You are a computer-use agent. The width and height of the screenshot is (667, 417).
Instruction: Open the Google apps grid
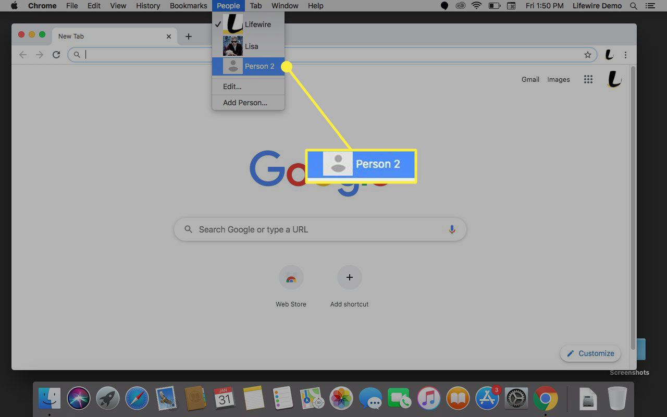click(x=588, y=80)
